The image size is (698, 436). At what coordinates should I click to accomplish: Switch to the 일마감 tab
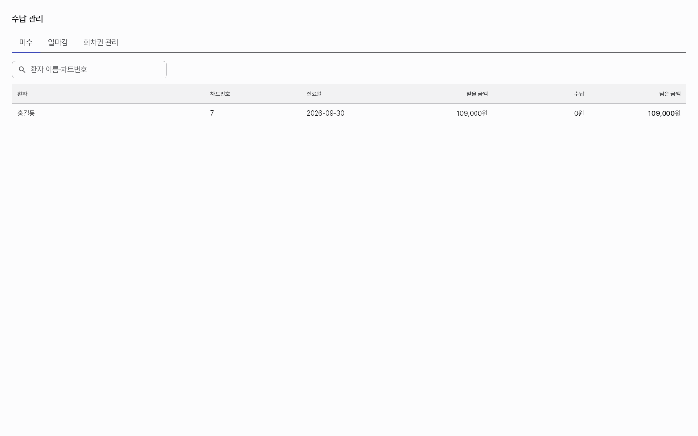click(x=58, y=42)
